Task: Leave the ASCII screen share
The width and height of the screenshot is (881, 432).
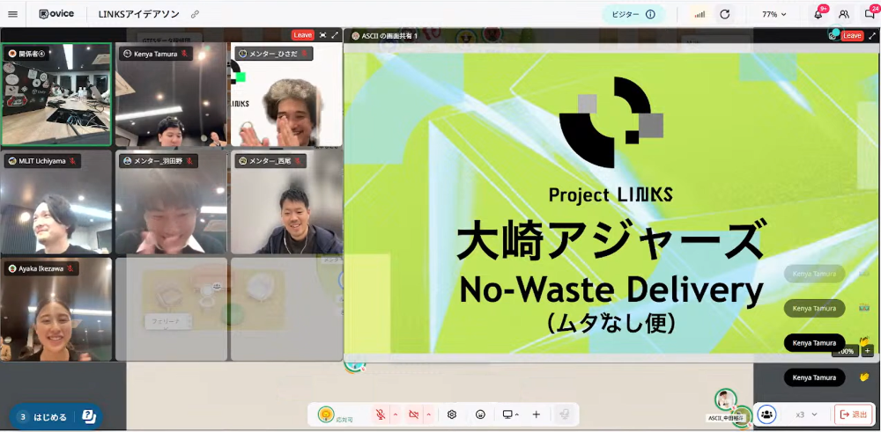Action: [x=852, y=35]
